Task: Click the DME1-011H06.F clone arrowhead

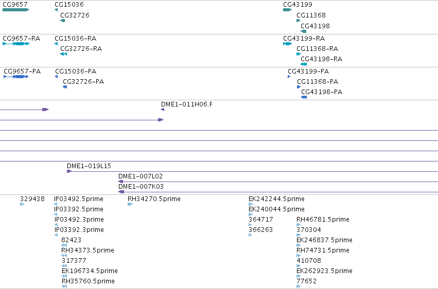Action: pyautogui.click(x=163, y=110)
